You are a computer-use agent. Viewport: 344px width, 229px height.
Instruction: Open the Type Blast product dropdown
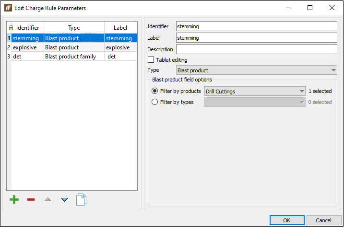pos(257,70)
